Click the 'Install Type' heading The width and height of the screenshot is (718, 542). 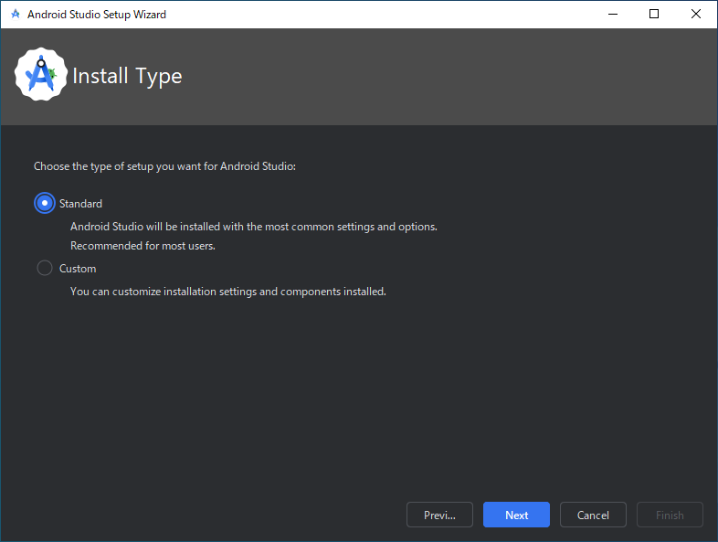point(127,76)
